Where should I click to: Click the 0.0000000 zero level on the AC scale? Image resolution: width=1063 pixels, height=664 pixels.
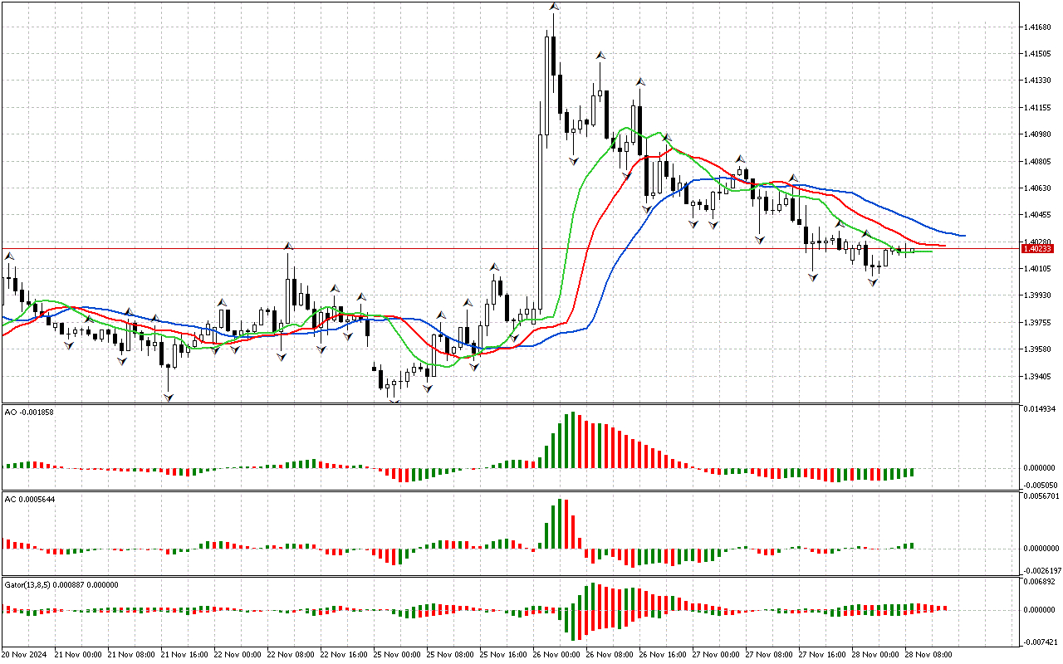[x=1041, y=549]
